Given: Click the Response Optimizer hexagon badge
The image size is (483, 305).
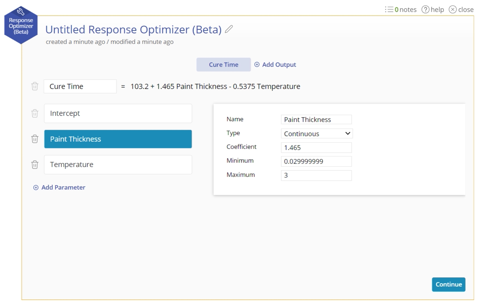Looking at the screenshot, I should (x=21, y=25).
